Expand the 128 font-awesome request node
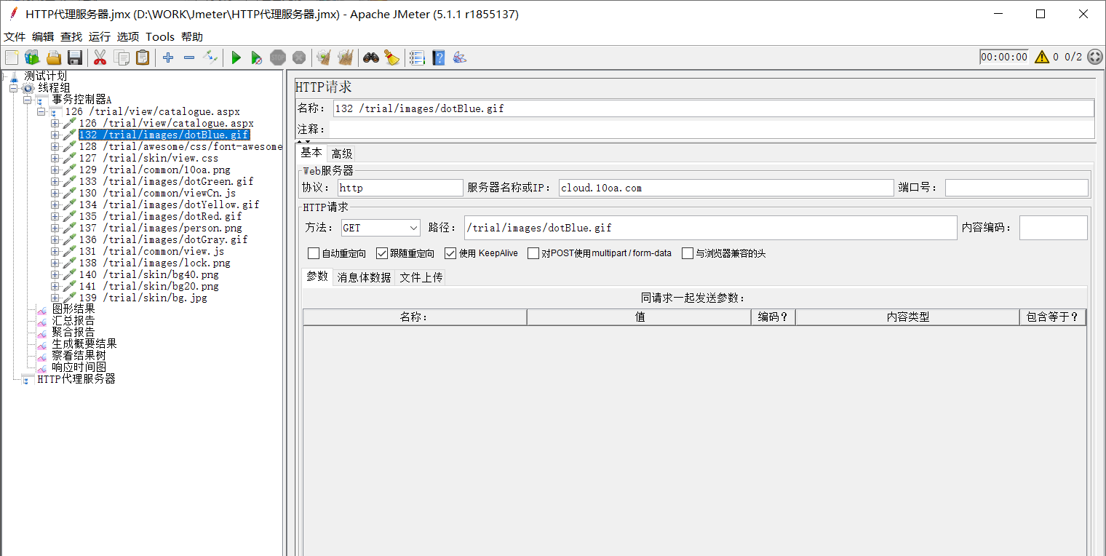The image size is (1106, 556). coord(55,146)
